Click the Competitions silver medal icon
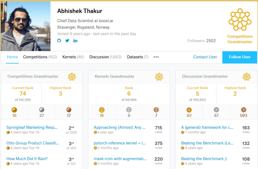Screen dimensions: 258x169 [x=41, y=110]
